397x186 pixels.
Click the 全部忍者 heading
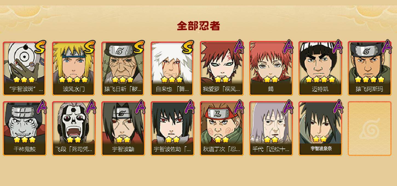click(198, 26)
